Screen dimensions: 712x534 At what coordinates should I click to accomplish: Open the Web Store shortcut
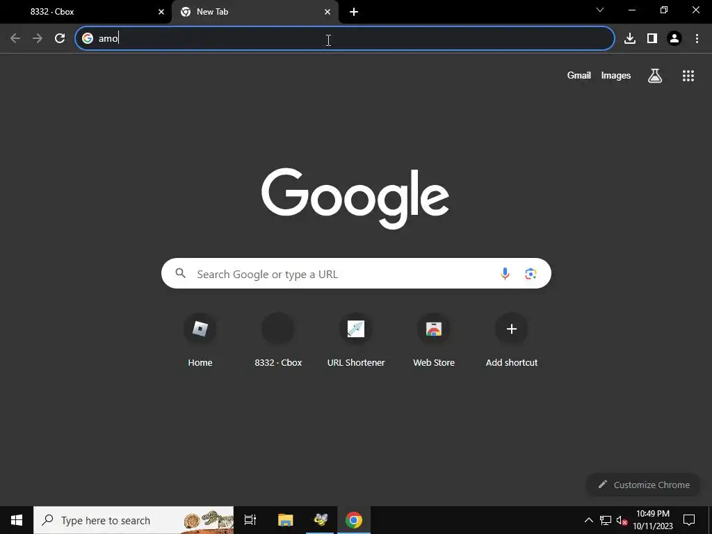point(434,339)
